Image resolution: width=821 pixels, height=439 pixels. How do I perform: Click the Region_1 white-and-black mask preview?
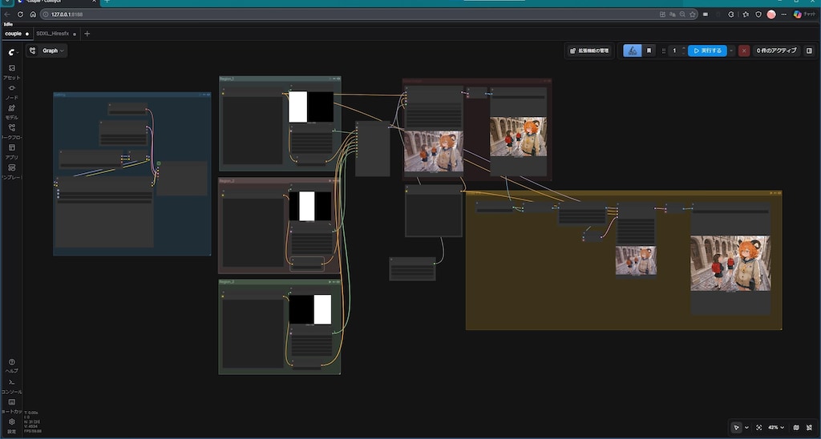tap(311, 107)
